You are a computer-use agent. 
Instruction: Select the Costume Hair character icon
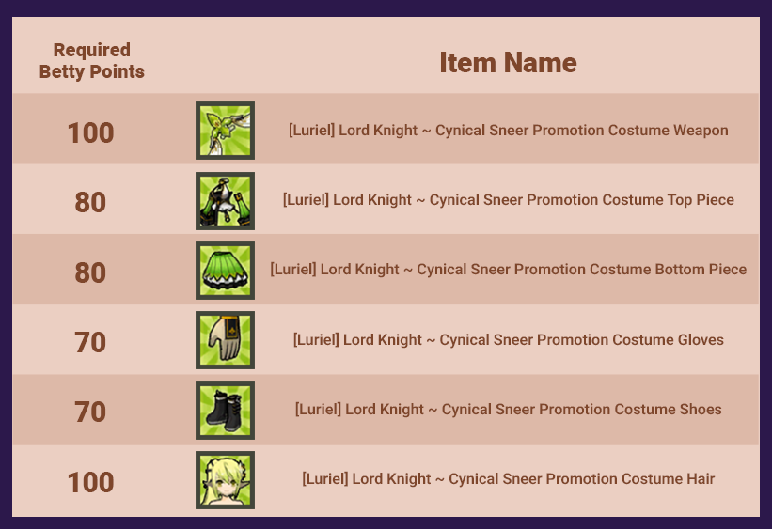(225, 480)
